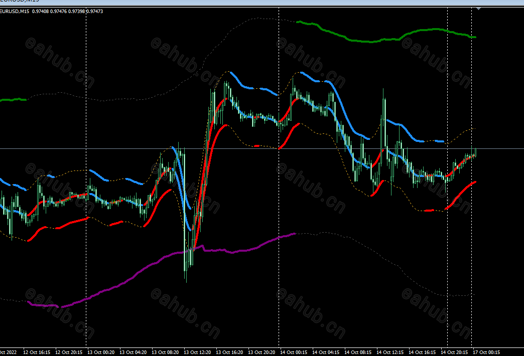524x356 pixels.
Task: Click the 13 Oct 16:20 time label
Action: point(229,352)
